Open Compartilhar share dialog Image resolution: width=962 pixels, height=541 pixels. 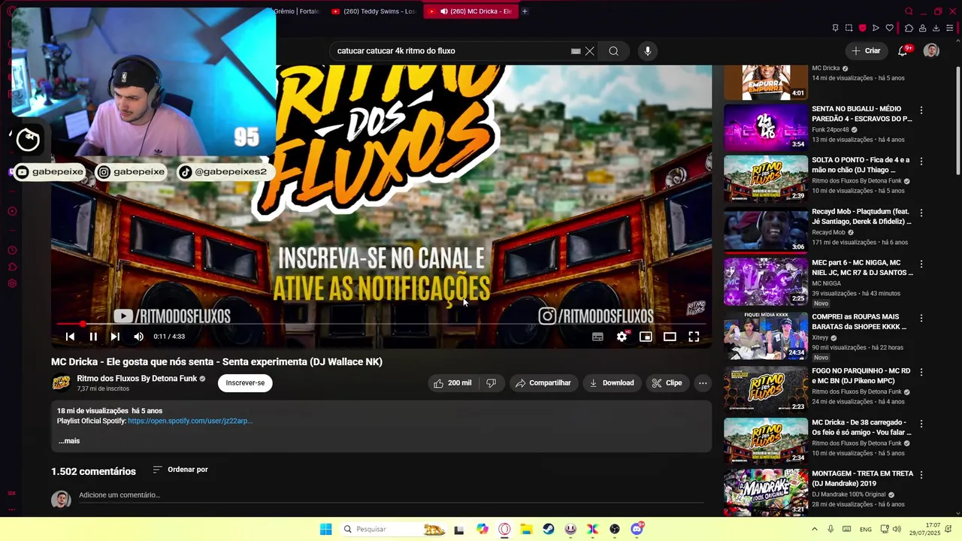pyautogui.click(x=543, y=383)
